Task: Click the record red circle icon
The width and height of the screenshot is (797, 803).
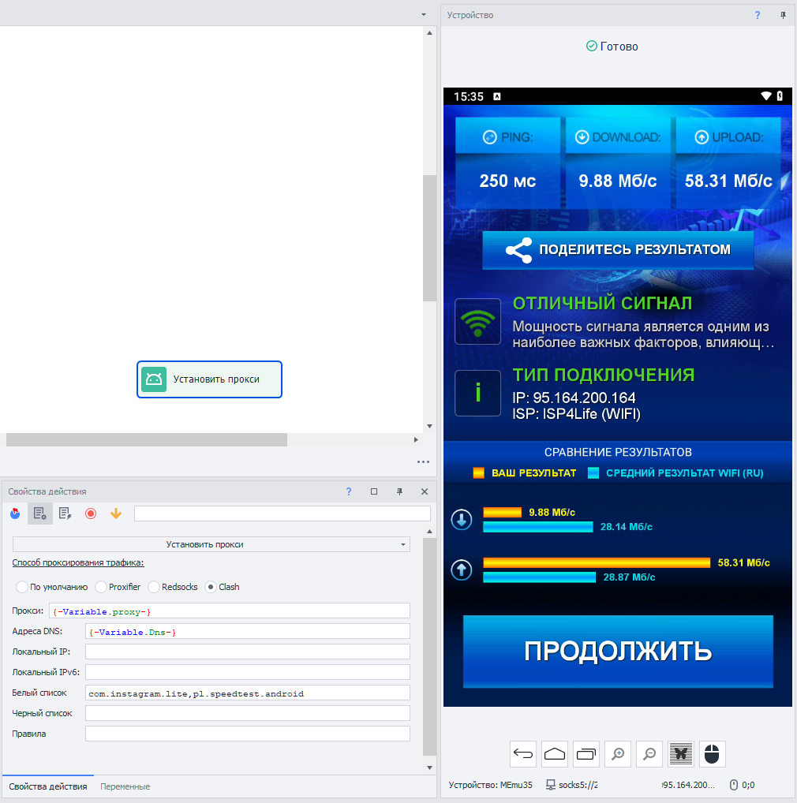Action: click(91, 514)
